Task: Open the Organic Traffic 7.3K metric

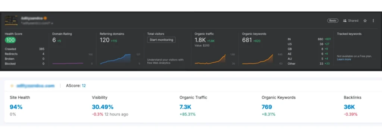Action: point(185,107)
